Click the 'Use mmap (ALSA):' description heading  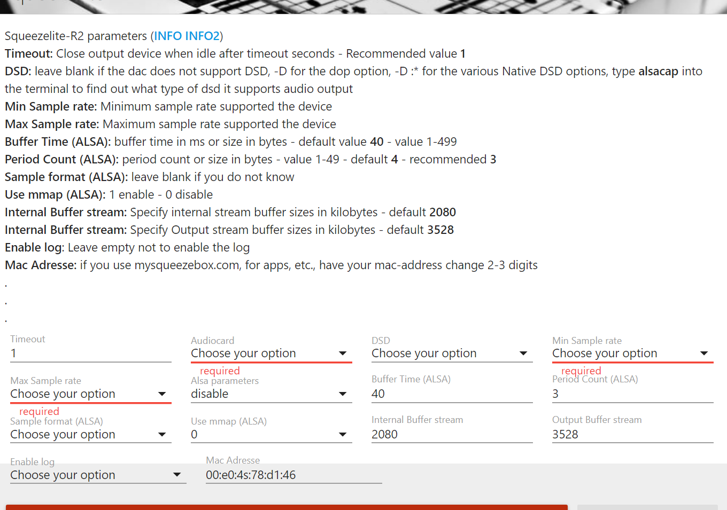(x=55, y=194)
